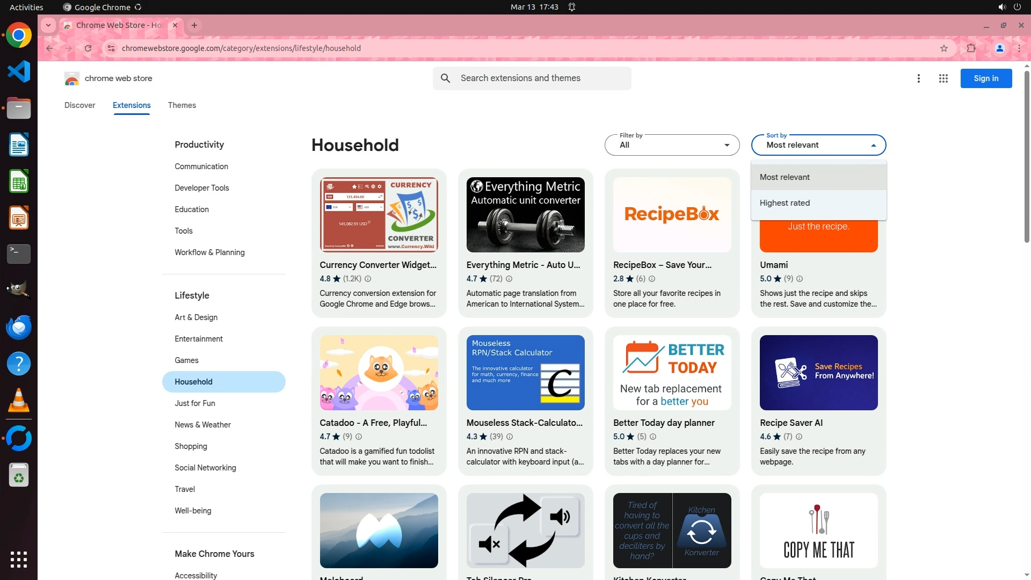The height and width of the screenshot is (580, 1031).
Task: Click the Chrome profile avatar icon
Action: pyautogui.click(x=999, y=48)
